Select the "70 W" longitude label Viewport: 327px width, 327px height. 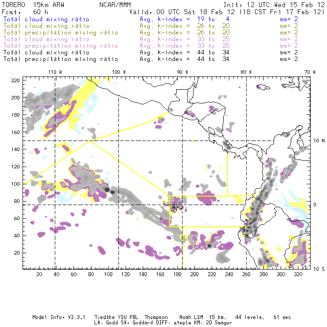tap(310, 72)
